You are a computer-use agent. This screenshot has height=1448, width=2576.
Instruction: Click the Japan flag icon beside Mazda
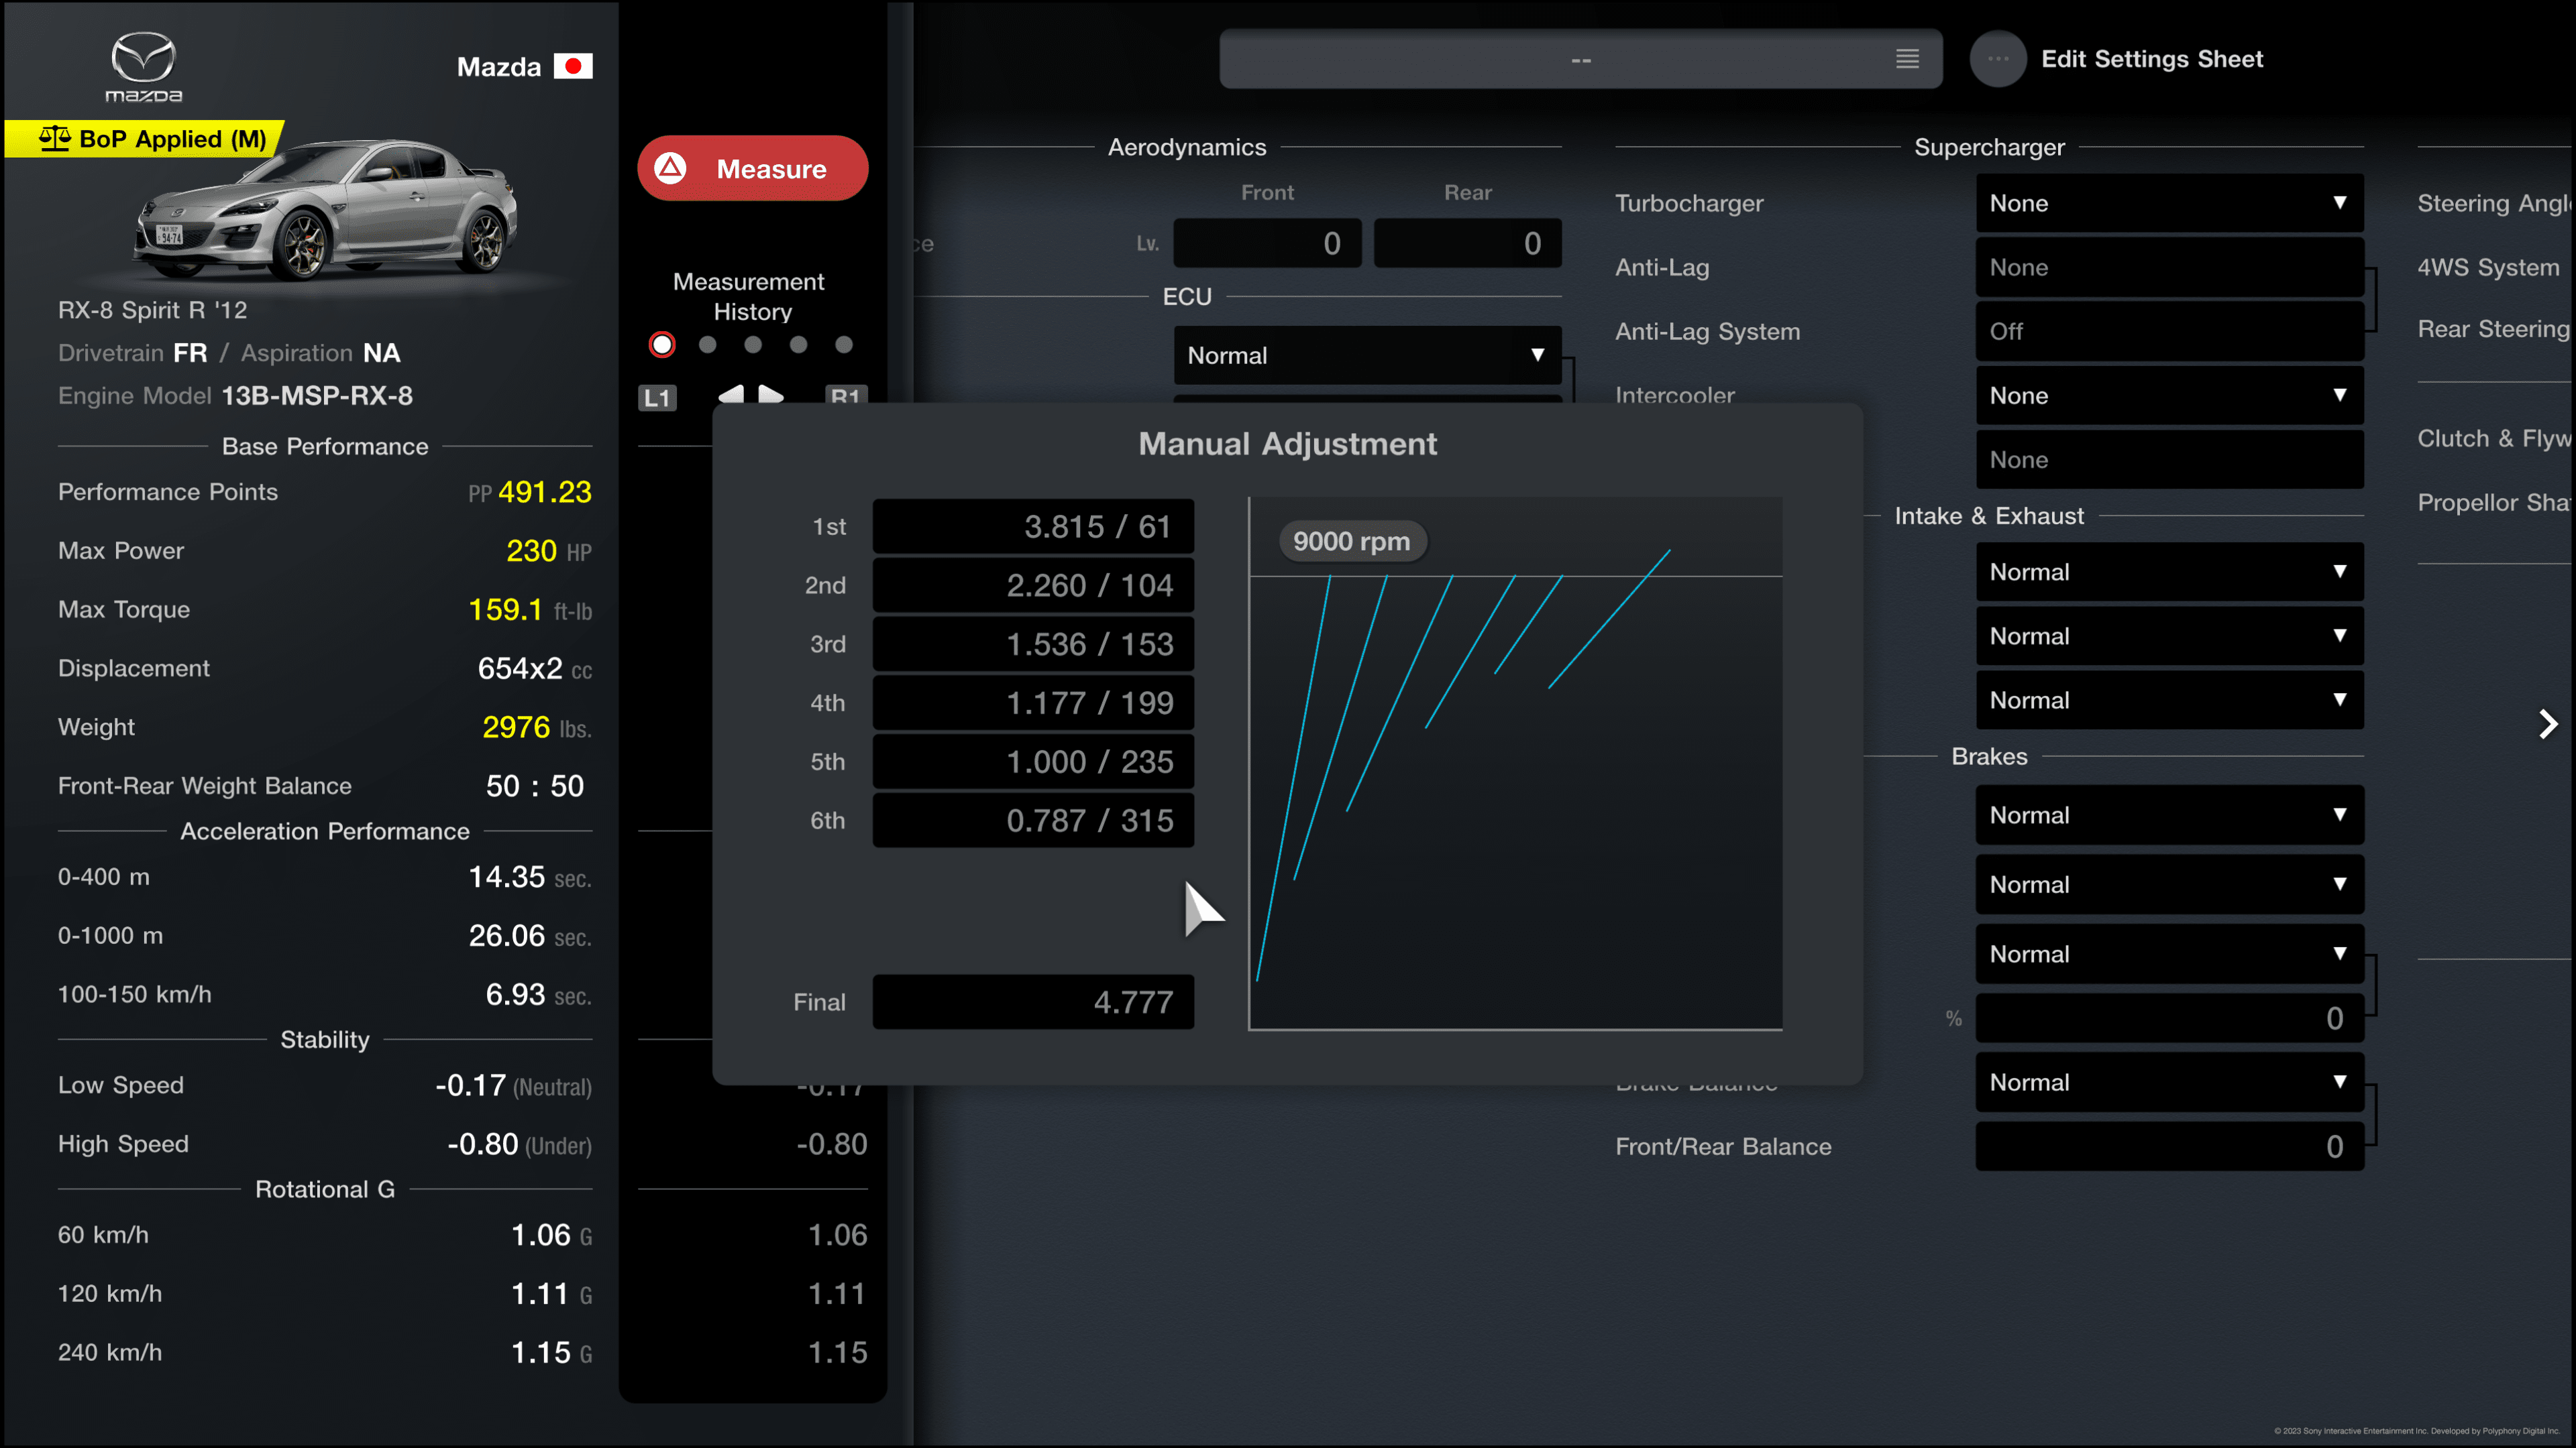(x=573, y=66)
